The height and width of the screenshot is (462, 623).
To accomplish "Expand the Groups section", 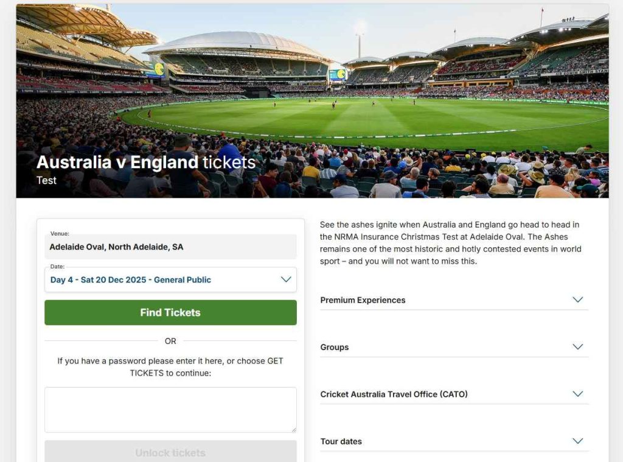I will pyautogui.click(x=334, y=347).
